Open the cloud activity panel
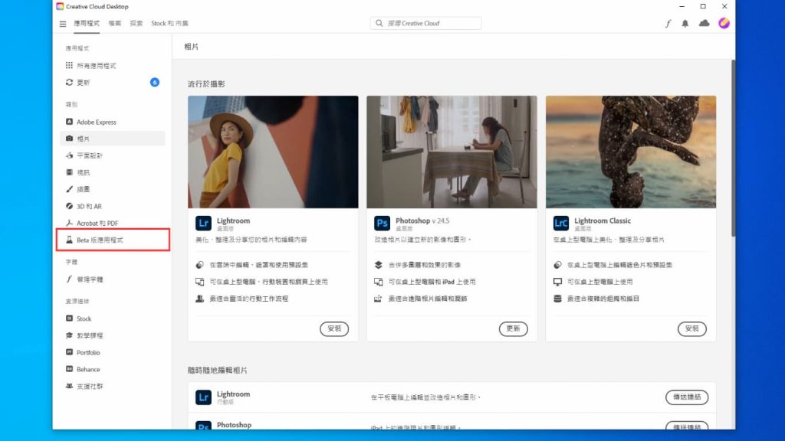 pos(703,23)
